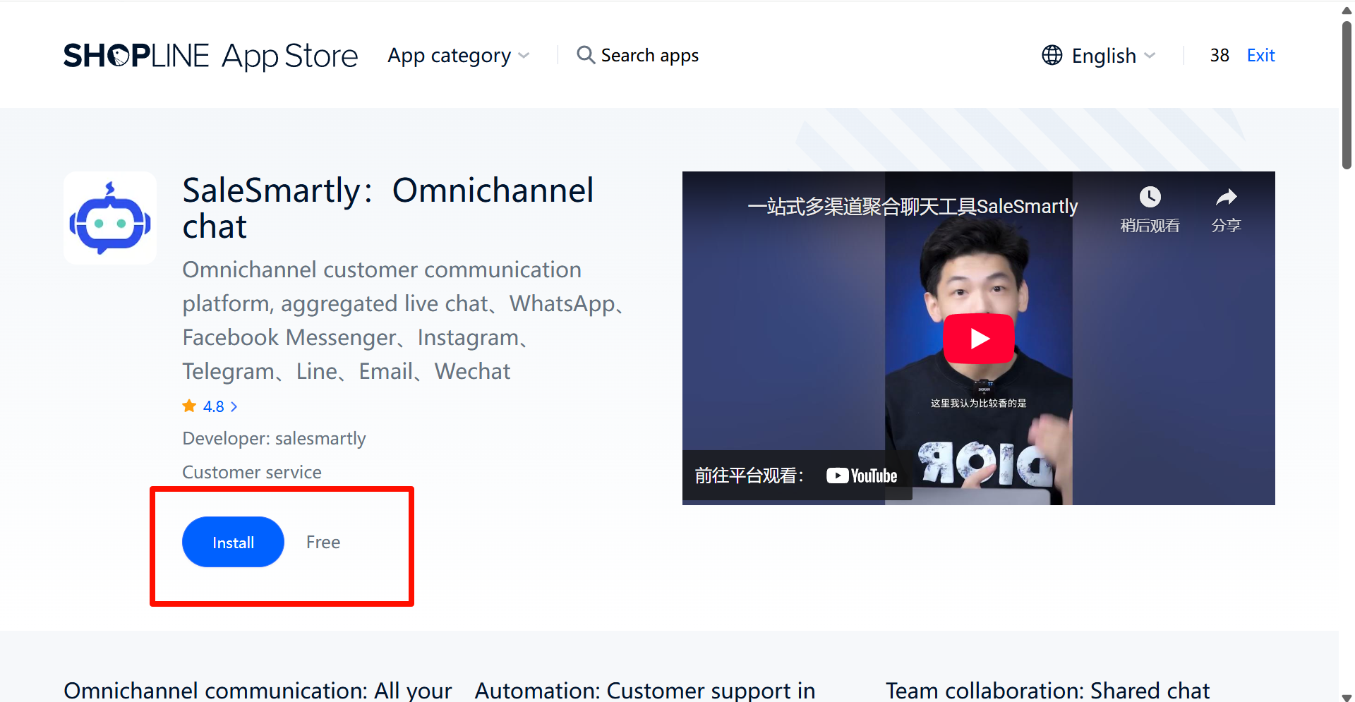The height and width of the screenshot is (702, 1355).
Task: Open the YouTube logo link on video
Action: (862, 476)
